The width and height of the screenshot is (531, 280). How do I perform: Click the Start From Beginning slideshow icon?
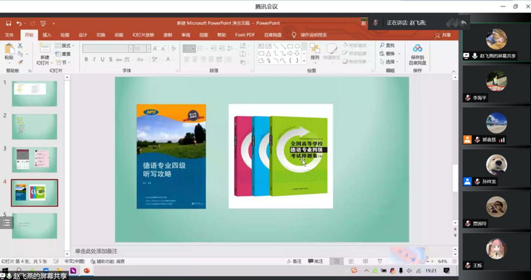coord(43,23)
